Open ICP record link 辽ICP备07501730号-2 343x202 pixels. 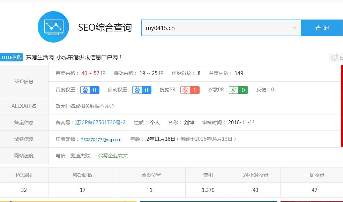pyautogui.click(x=100, y=122)
